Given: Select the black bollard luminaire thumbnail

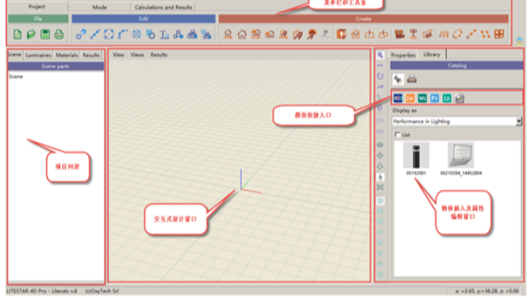Looking at the screenshot, I should click(x=416, y=155).
